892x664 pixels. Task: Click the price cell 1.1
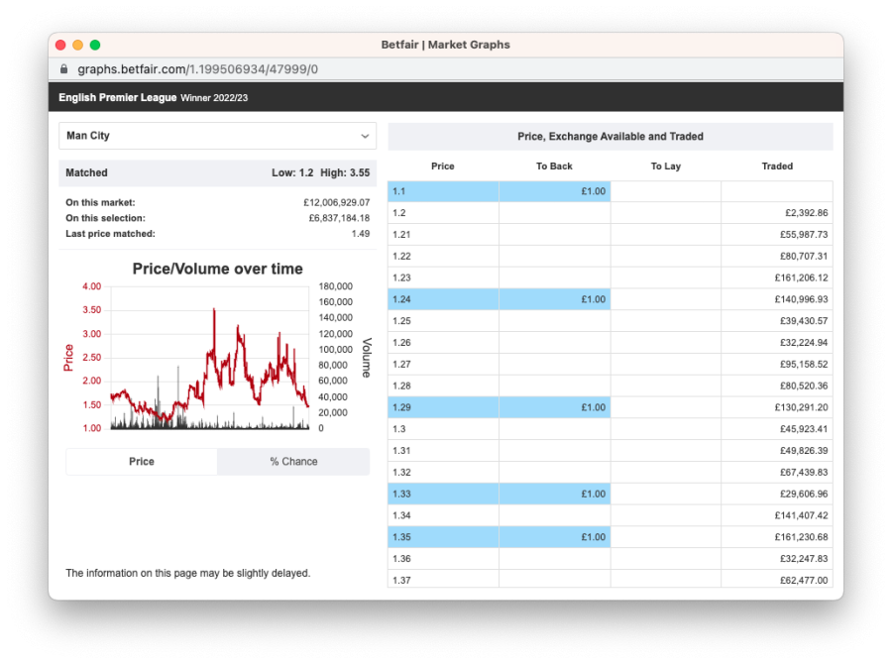(x=444, y=191)
